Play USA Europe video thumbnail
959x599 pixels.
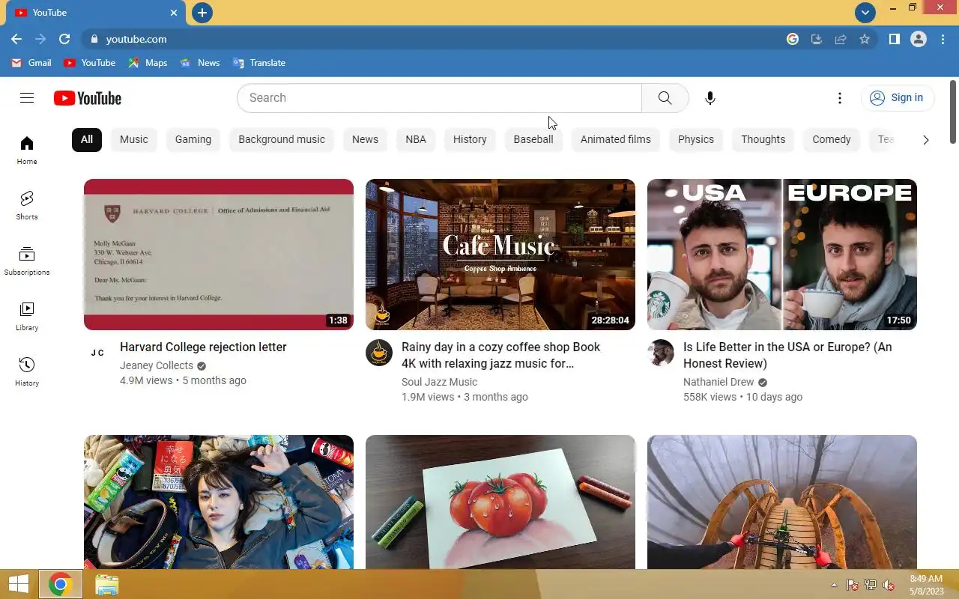782,255
